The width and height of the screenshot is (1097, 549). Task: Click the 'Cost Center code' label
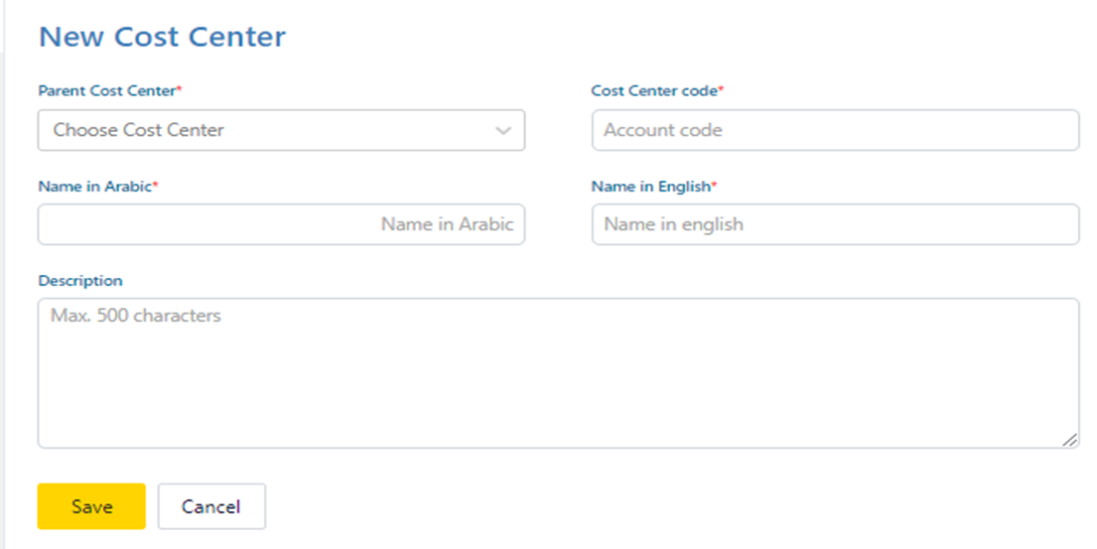(x=653, y=90)
